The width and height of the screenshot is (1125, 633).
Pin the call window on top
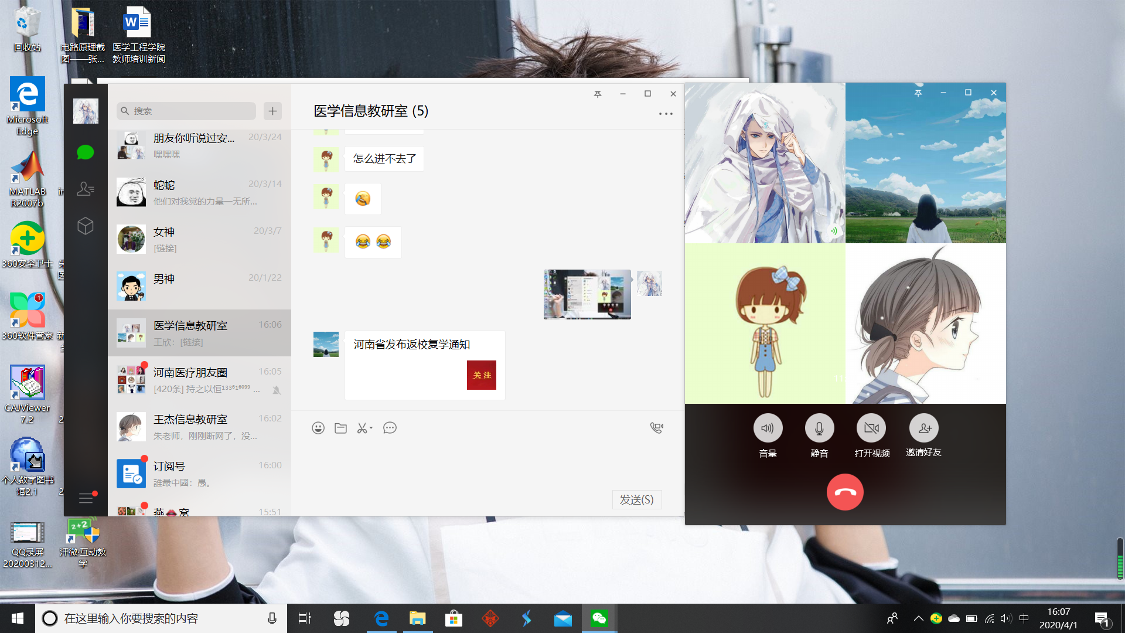(x=918, y=93)
